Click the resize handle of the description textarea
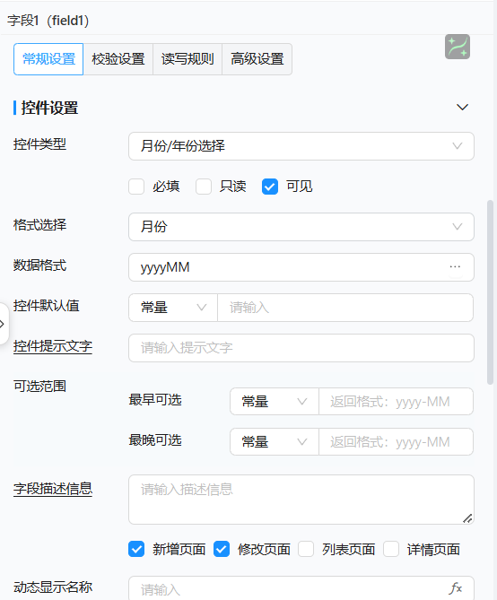The image size is (497, 600). 467,518
